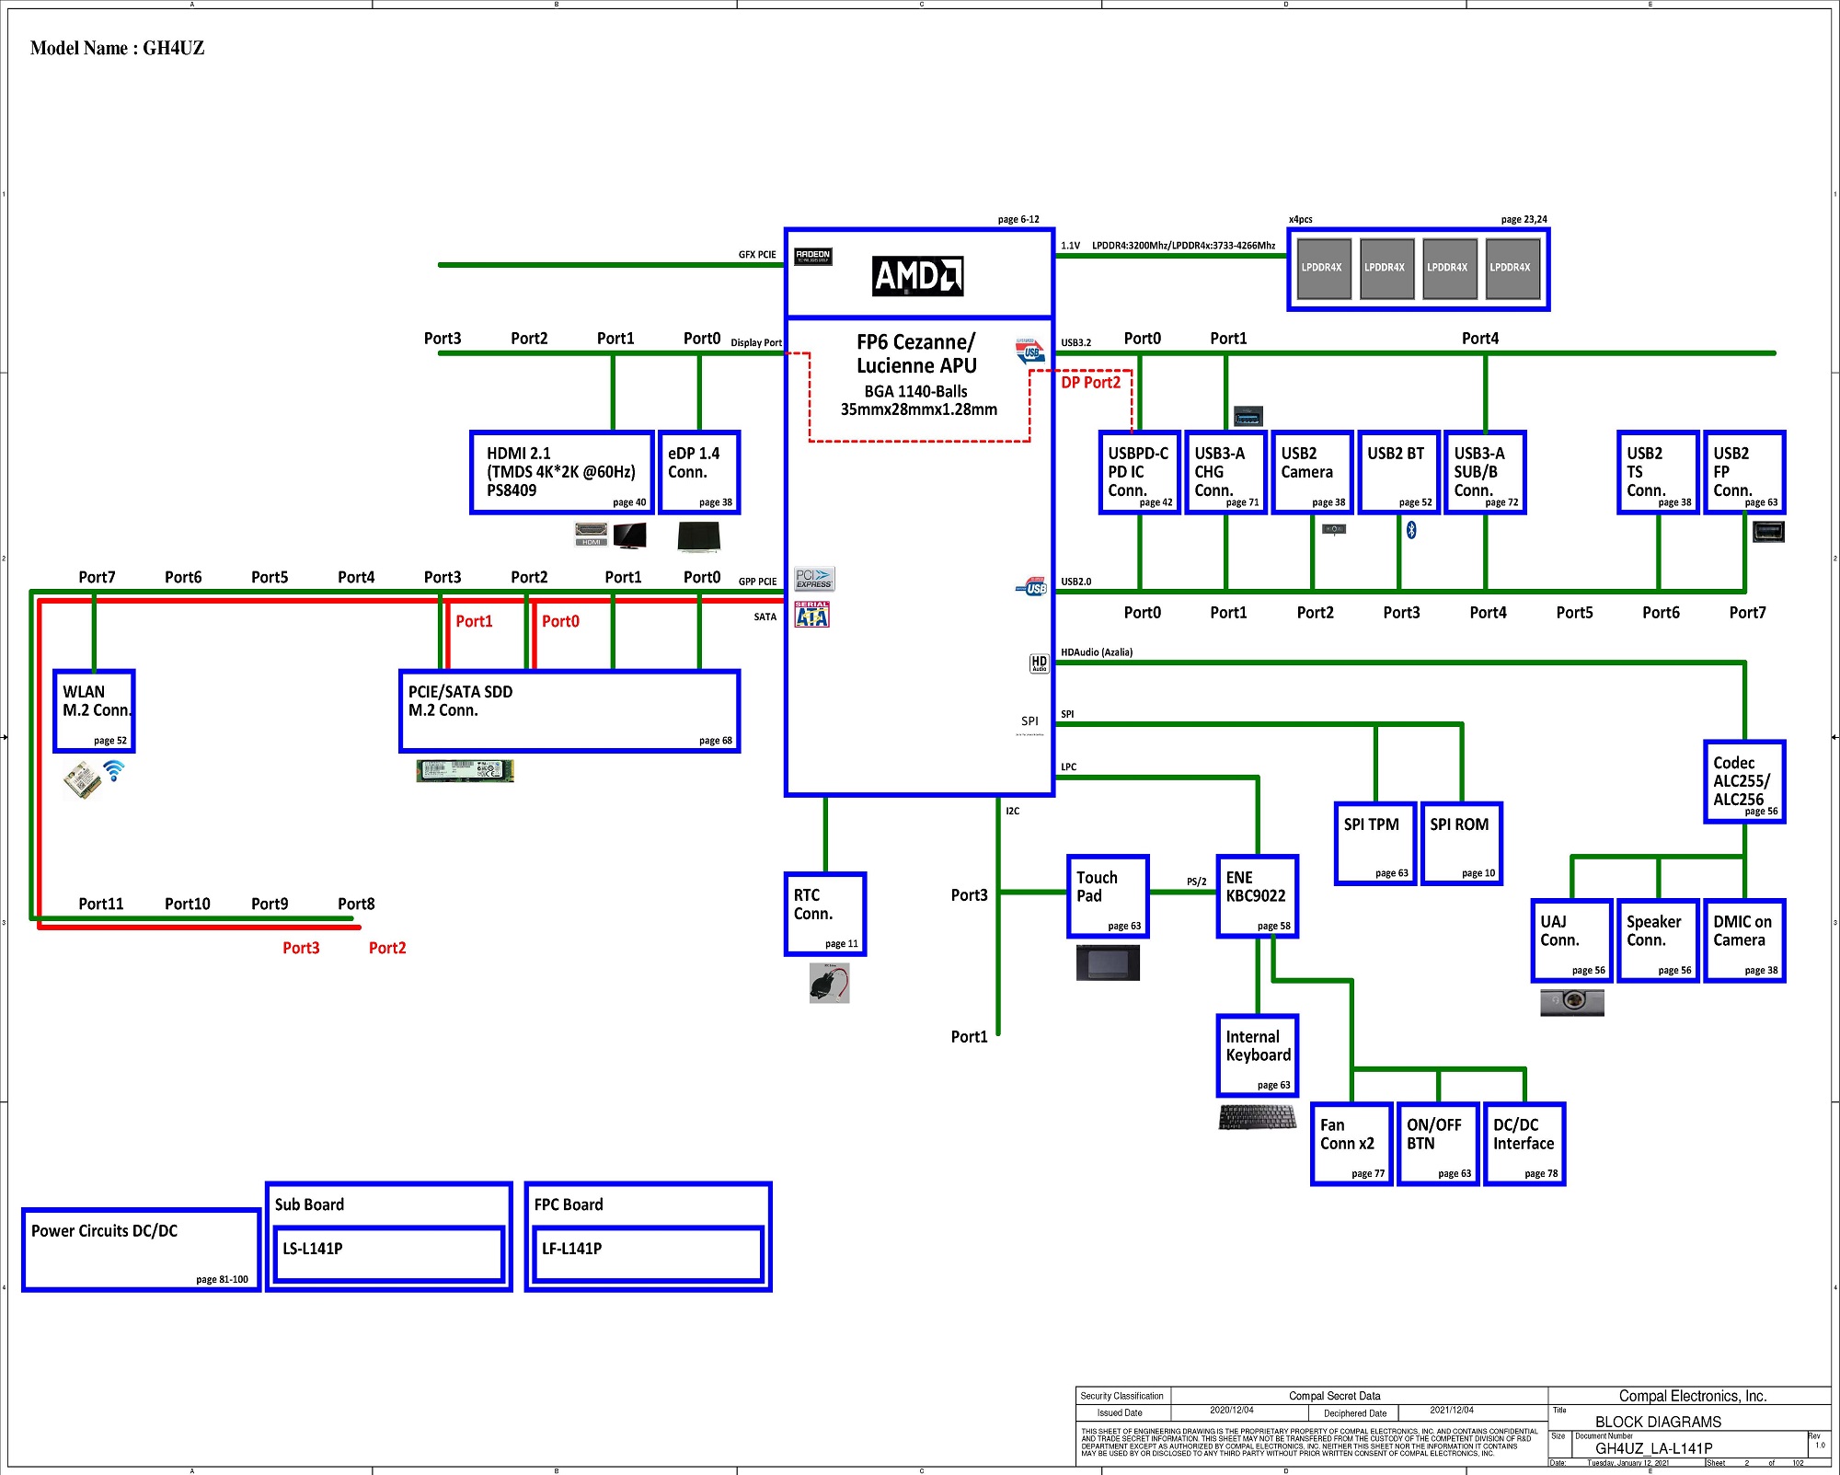Click the Compal Electronics, Inc. text
The height and width of the screenshot is (1475, 1840).
coord(1693,1396)
